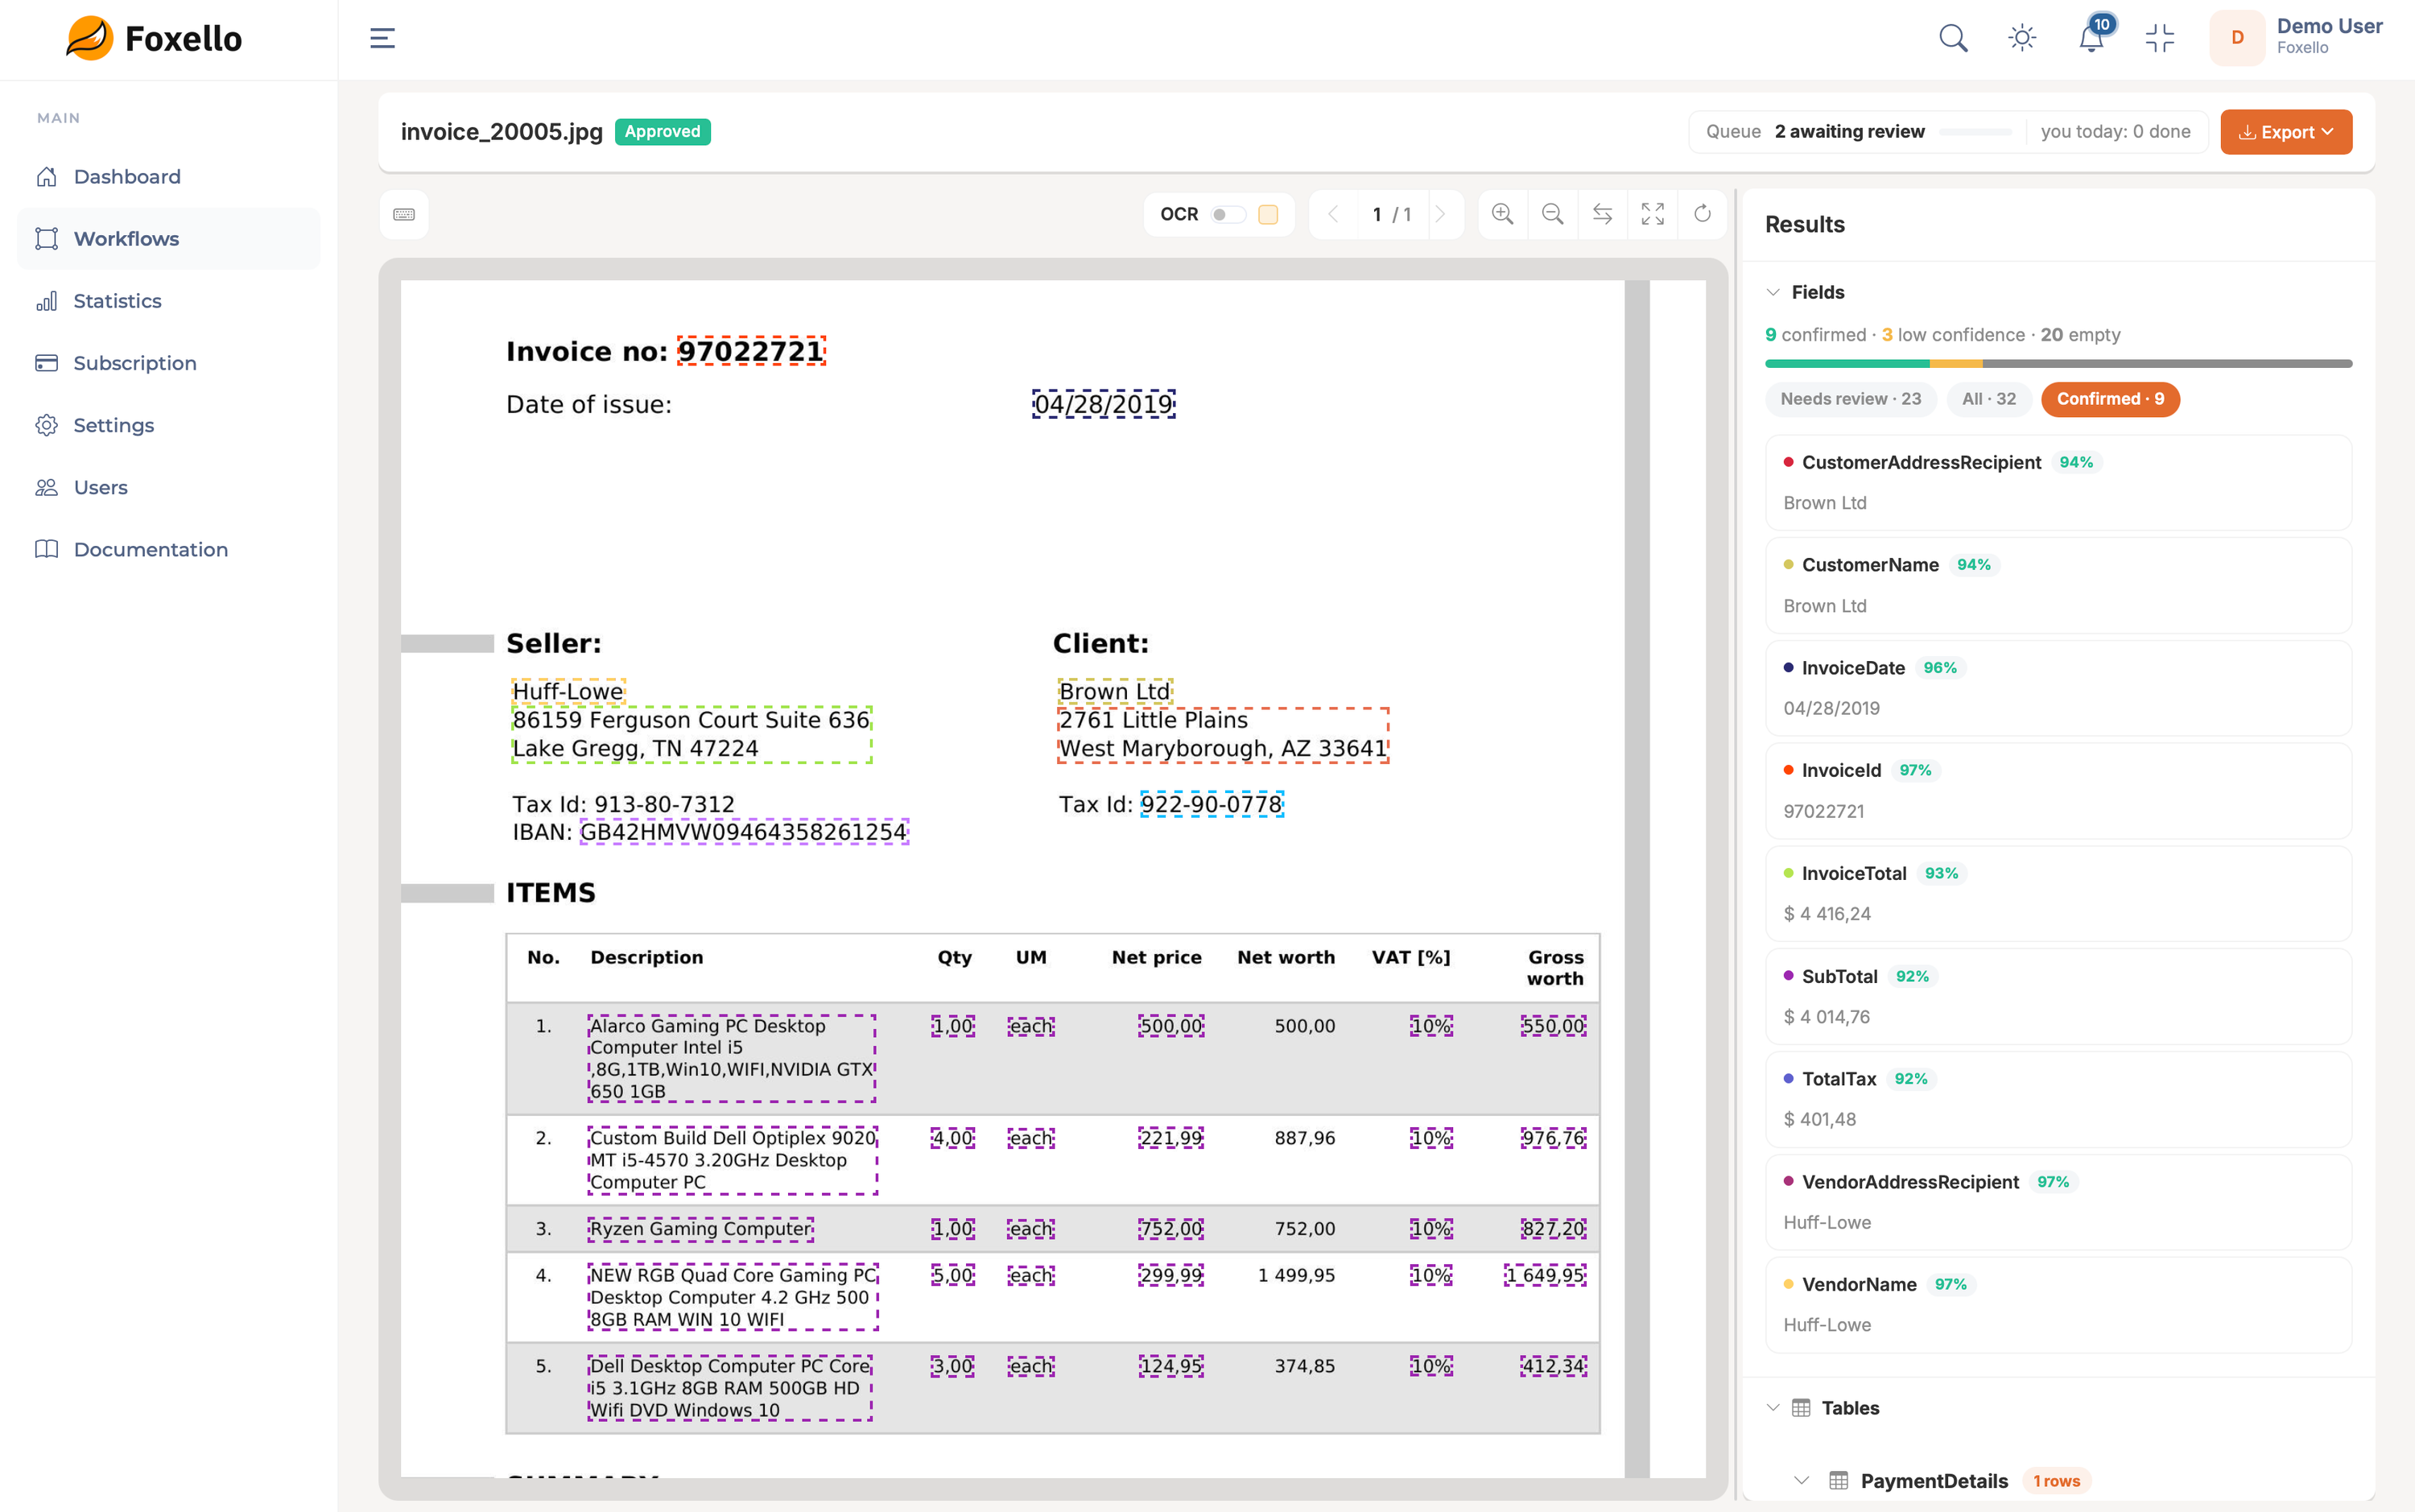Go to next page arrow
Screen dimensions: 2415x1512
[x=1440, y=214]
